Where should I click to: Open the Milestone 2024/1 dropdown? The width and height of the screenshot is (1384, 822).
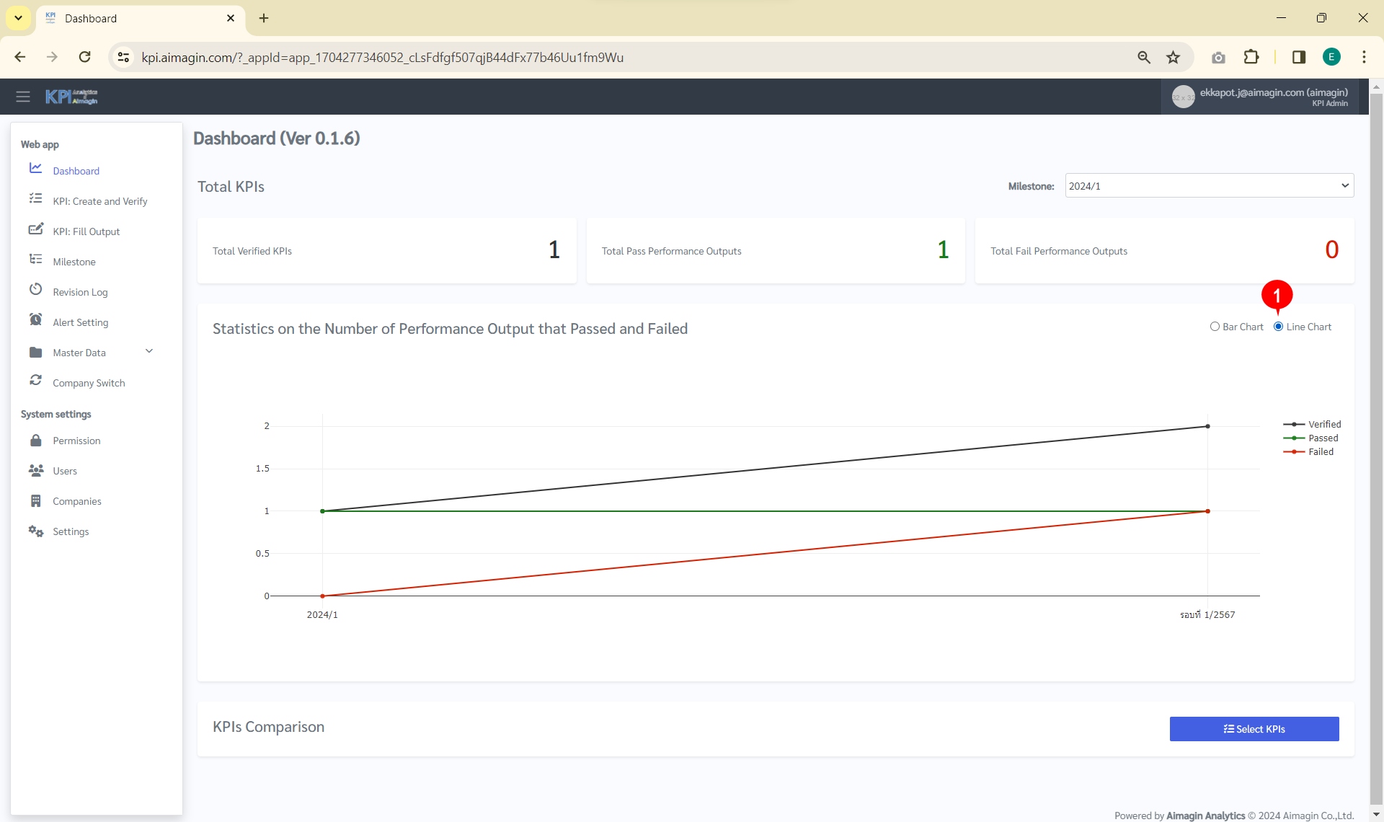(x=1209, y=185)
